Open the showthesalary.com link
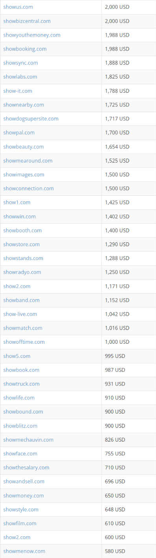 [x=26, y=468]
